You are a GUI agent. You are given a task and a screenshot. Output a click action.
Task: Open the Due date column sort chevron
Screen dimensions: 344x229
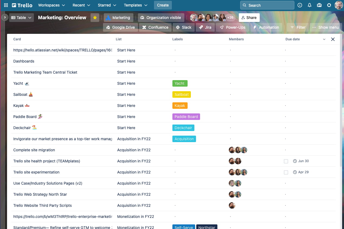point(324,39)
